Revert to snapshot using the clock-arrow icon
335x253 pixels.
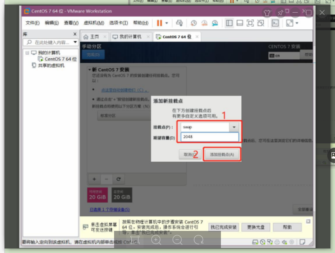point(204,23)
